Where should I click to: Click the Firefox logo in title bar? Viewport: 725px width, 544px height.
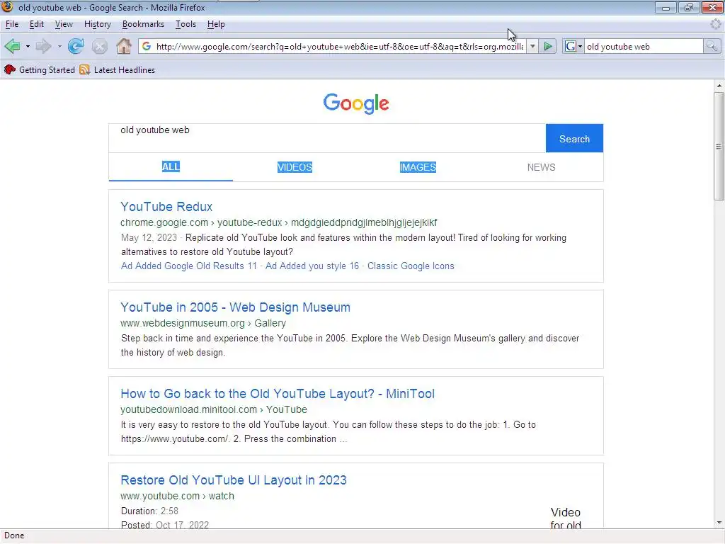pos(7,7)
